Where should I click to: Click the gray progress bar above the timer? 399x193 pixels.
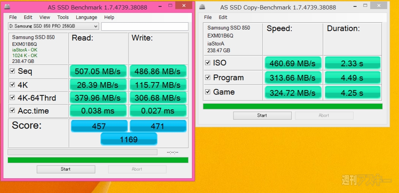(x=83, y=152)
